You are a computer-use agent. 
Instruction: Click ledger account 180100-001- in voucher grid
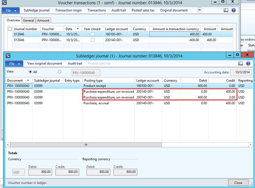(x=117, y=34)
